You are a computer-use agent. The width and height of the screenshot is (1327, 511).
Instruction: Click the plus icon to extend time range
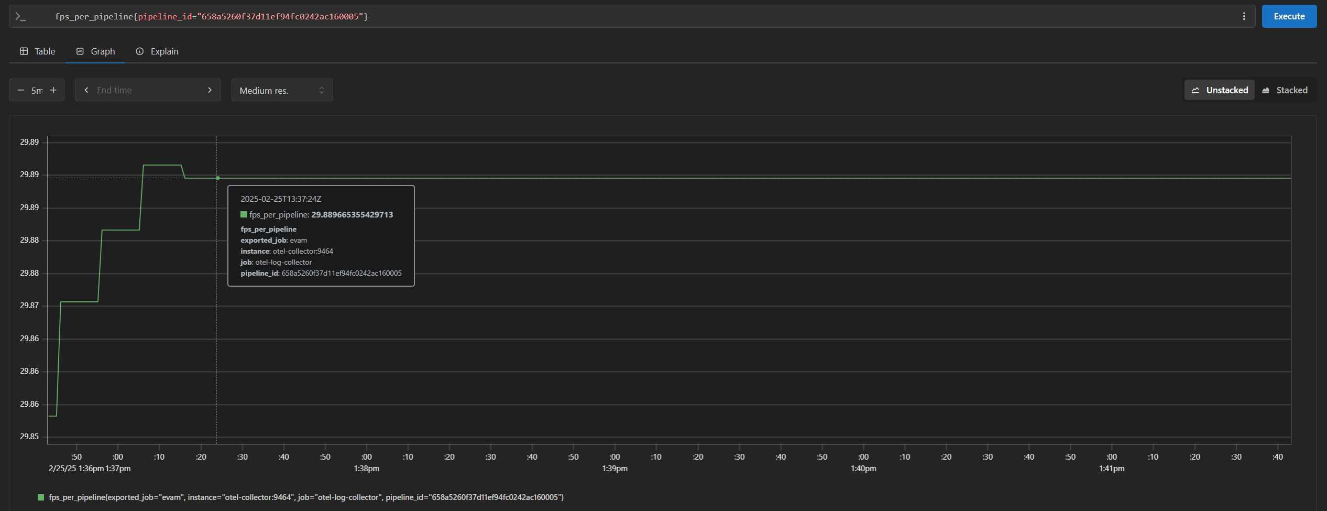tap(52, 90)
